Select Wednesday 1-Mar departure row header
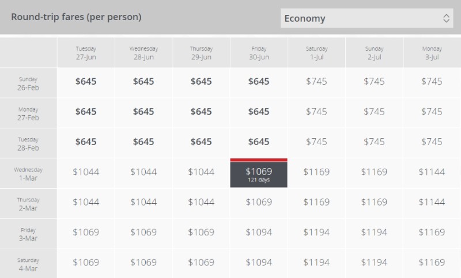Viewport: 461px width, 278px height. [x=28, y=174]
